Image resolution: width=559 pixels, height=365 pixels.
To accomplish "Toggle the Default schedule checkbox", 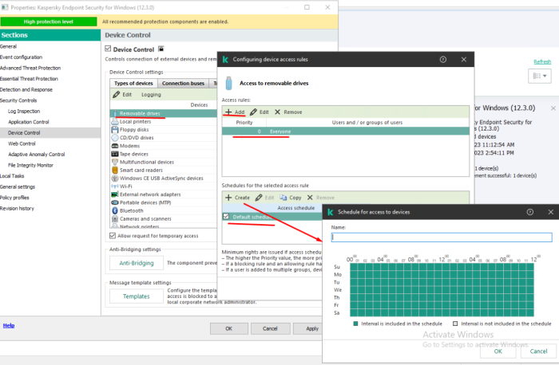I will 227,217.
